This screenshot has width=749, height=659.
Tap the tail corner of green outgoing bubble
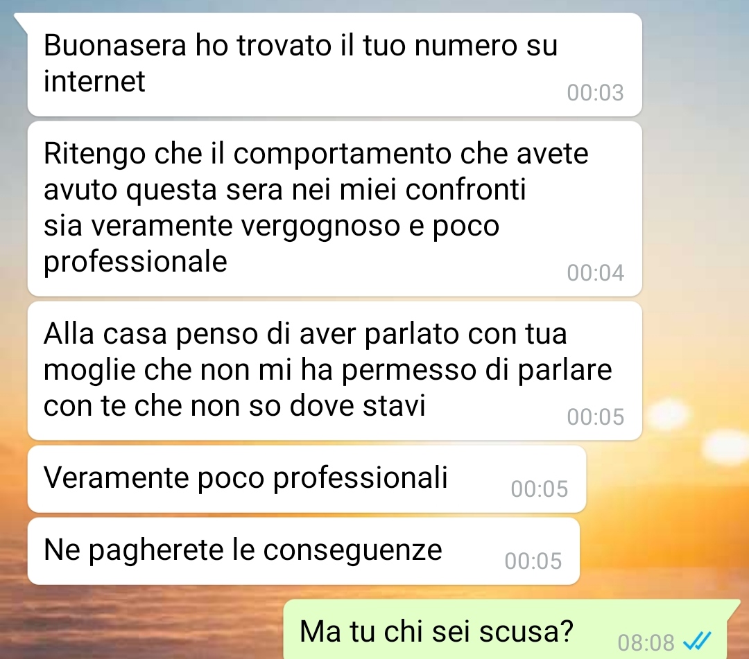pyautogui.click(x=734, y=607)
